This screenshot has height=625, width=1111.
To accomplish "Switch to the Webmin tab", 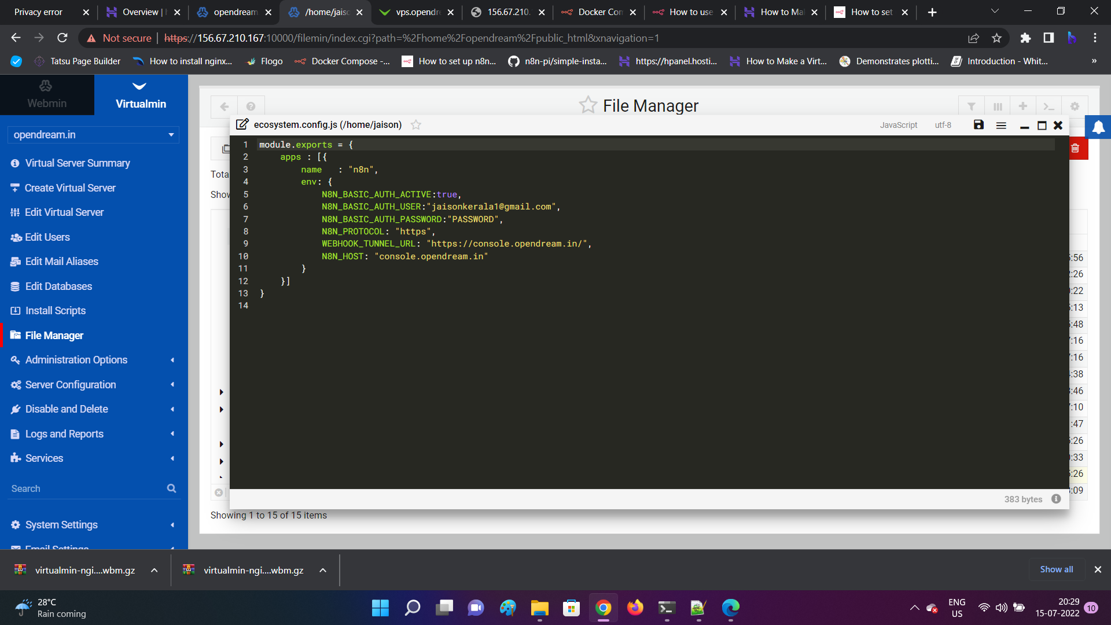I will tap(47, 95).
